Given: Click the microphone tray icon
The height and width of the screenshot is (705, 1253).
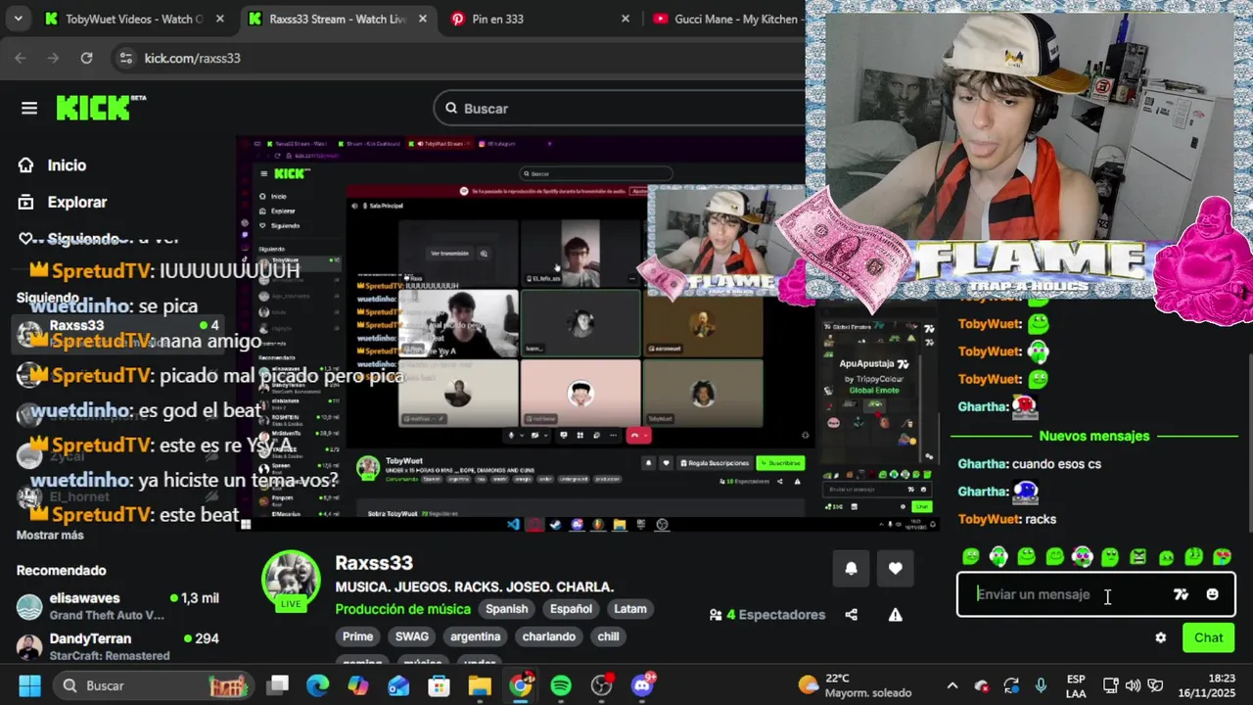Looking at the screenshot, I should (x=1041, y=685).
